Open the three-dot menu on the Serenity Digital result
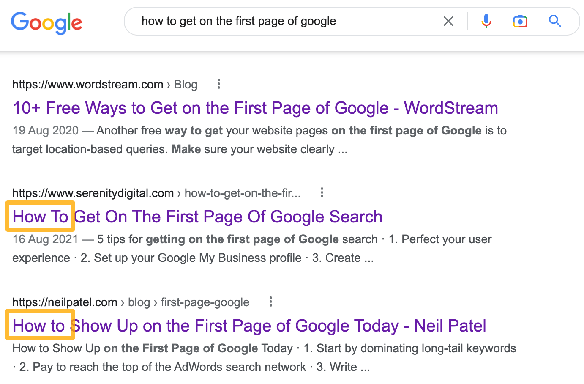The width and height of the screenshot is (584, 384). [322, 192]
